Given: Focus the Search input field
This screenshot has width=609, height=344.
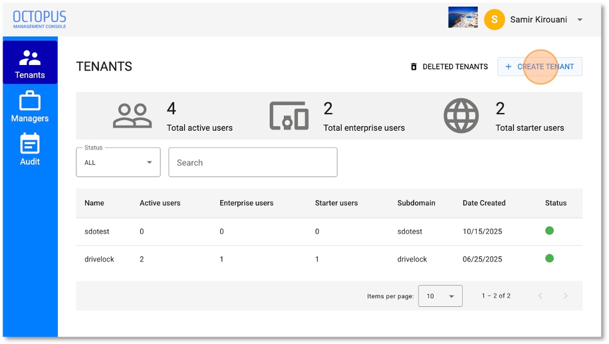Looking at the screenshot, I should coord(253,162).
